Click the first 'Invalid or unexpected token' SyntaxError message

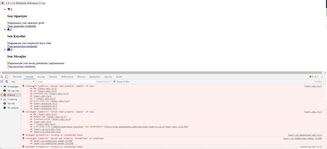coord(54,135)
